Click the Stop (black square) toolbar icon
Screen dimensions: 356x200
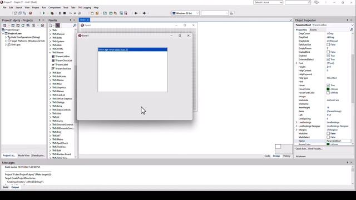(65, 13)
